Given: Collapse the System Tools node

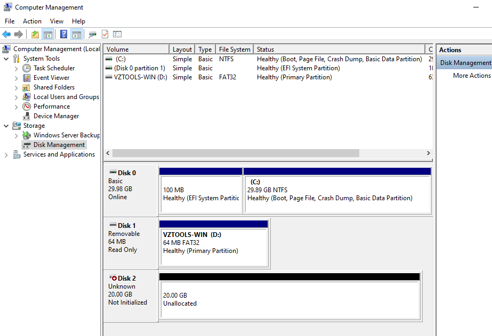Looking at the screenshot, I should coord(6,59).
